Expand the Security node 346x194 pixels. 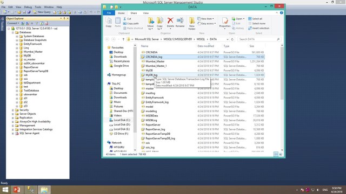[x=13, y=110]
